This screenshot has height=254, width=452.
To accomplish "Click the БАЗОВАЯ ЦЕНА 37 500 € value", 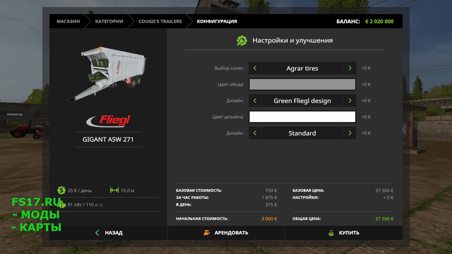I will [x=384, y=190].
